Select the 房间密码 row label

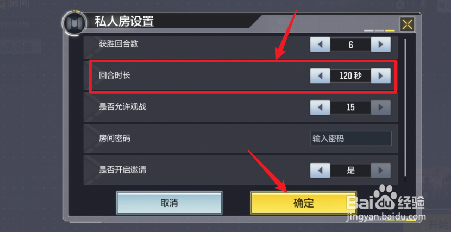115,139
